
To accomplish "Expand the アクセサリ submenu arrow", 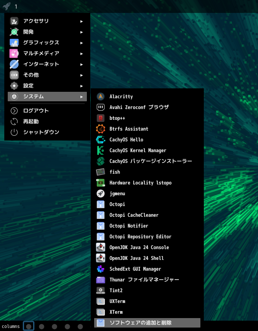I will (82, 21).
